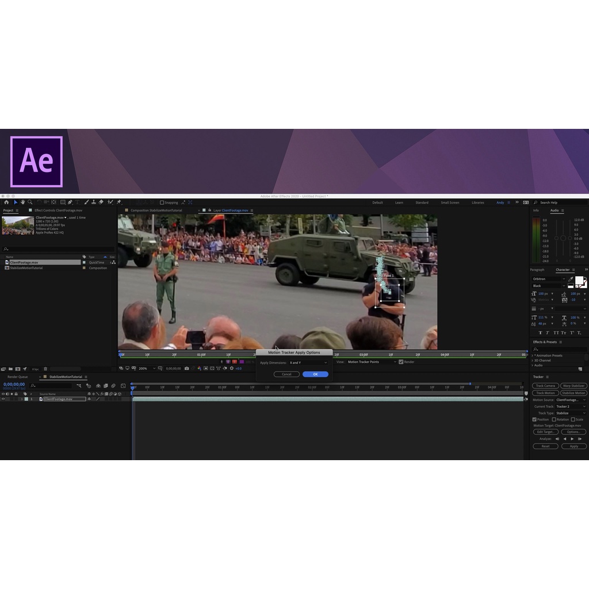Click OK in Motion Tracker Apply Options
This screenshot has height=589, width=589.
(x=315, y=374)
